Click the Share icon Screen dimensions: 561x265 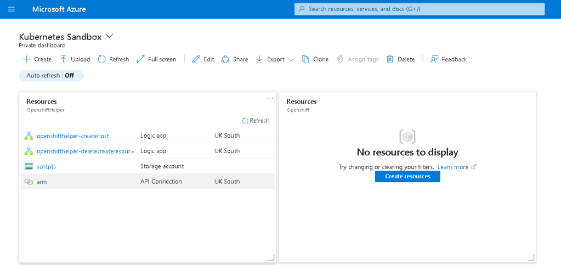pyautogui.click(x=225, y=59)
